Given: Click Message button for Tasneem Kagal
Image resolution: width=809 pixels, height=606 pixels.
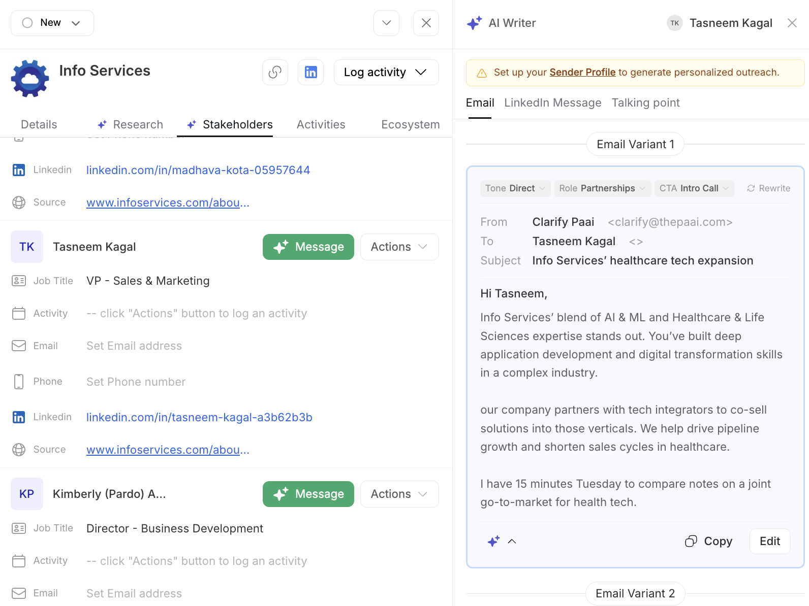Looking at the screenshot, I should [308, 247].
